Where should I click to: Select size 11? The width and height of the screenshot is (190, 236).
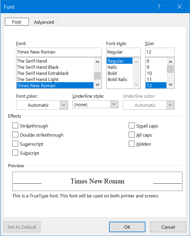pos(156,80)
